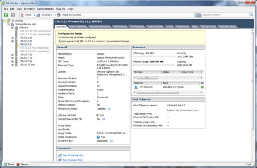Click host warning icon beside 176.16.2.3
Screen dimensions: 257x168
[16, 45]
